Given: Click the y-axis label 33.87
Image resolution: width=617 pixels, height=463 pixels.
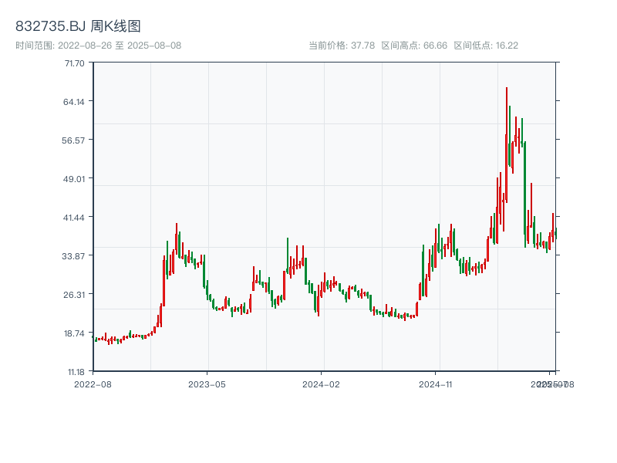Looking at the screenshot, I should coord(73,256).
